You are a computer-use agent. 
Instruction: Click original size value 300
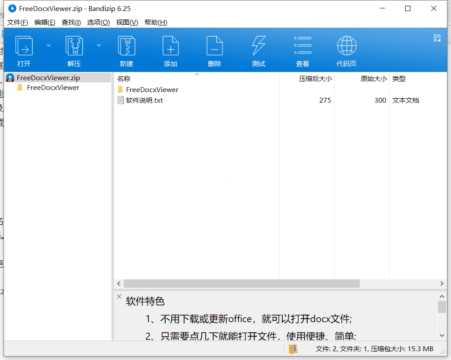coord(380,100)
